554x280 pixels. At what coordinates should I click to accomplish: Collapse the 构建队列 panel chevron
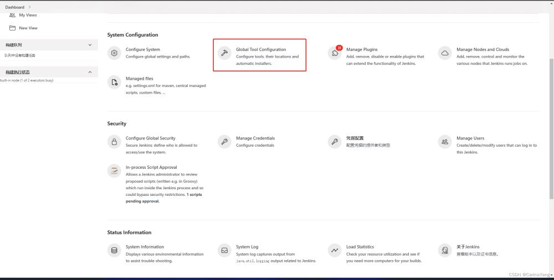pyautogui.click(x=90, y=45)
